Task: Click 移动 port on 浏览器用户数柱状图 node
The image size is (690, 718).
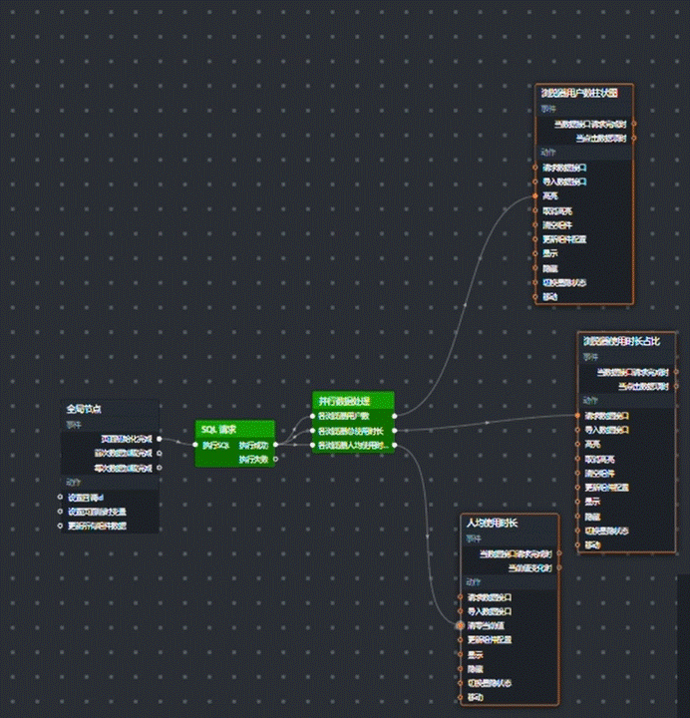Action: 535,297
